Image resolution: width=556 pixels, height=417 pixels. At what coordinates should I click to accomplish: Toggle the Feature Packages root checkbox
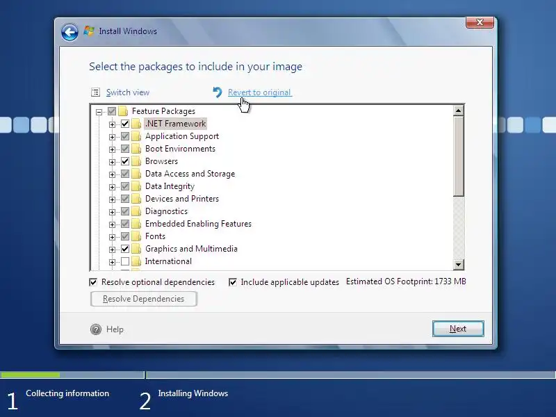112,111
